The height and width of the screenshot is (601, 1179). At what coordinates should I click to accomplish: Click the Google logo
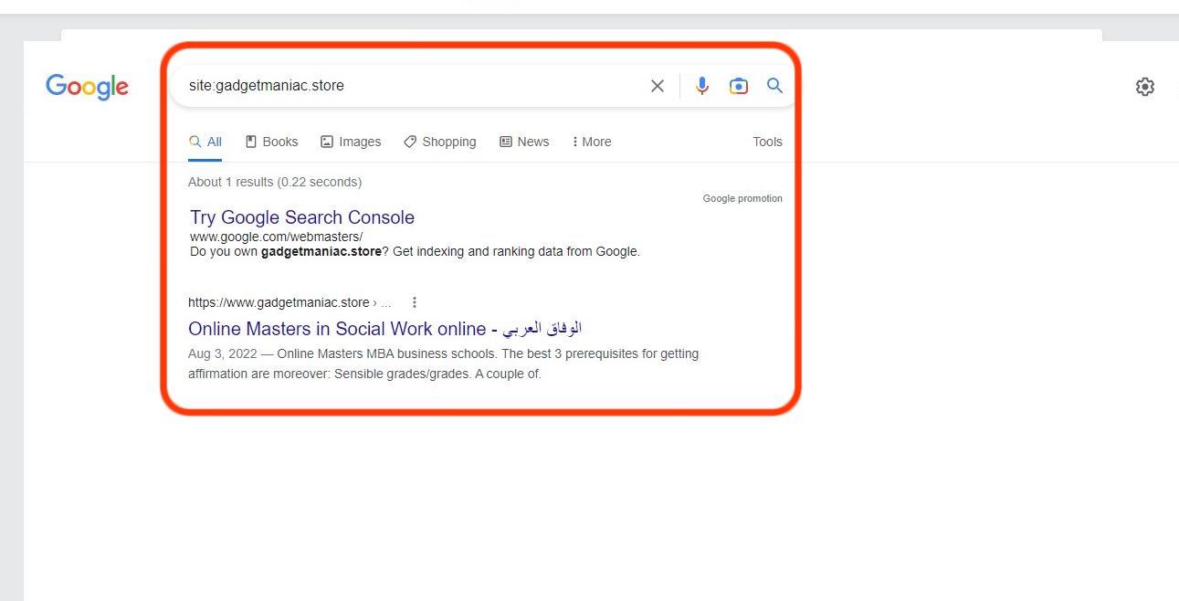(88, 87)
